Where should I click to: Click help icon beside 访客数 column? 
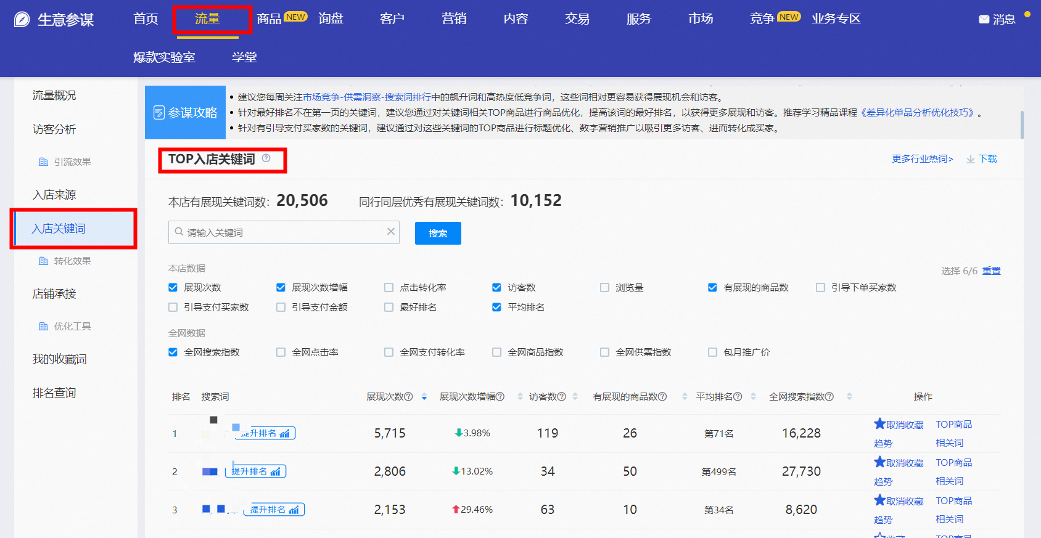(x=562, y=397)
